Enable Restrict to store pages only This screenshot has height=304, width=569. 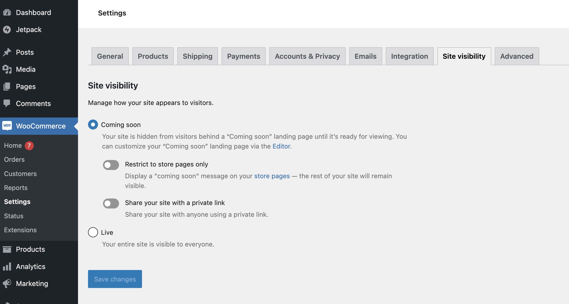coord(111,165)
